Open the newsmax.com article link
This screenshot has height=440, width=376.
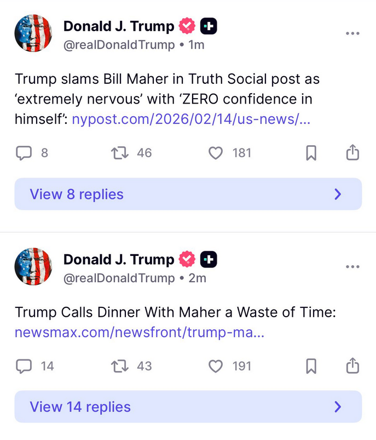click(140, 333)
